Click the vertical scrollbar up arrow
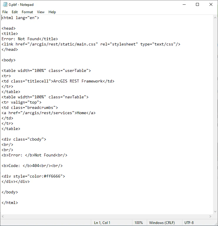This screenshot has width=218, height=226. (215, 18)
